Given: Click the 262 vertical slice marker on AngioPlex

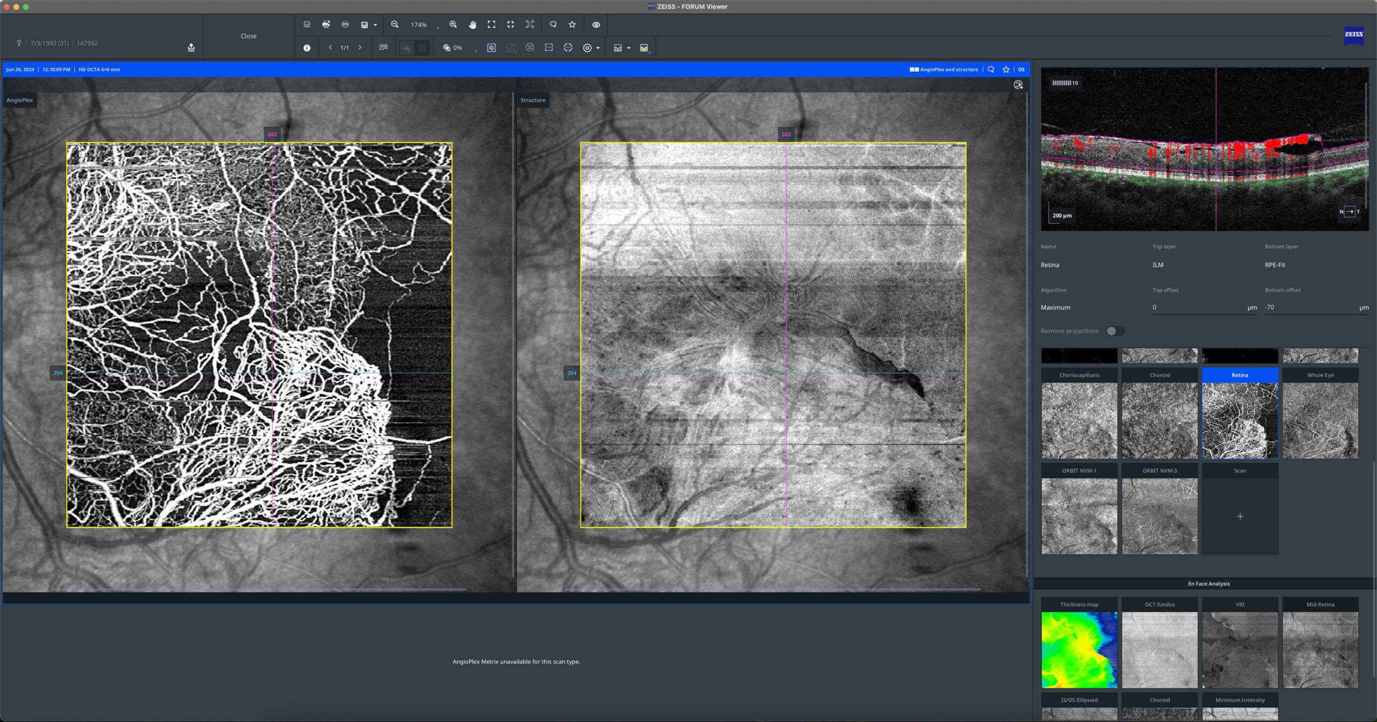Looking at the screenshot, I should tap(272, 134).
